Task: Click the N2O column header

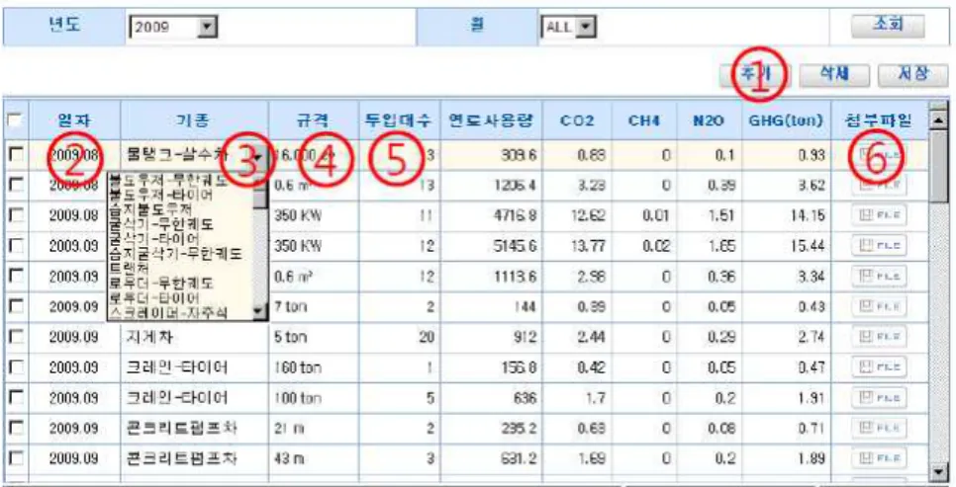Action: [x=708, y=122]
